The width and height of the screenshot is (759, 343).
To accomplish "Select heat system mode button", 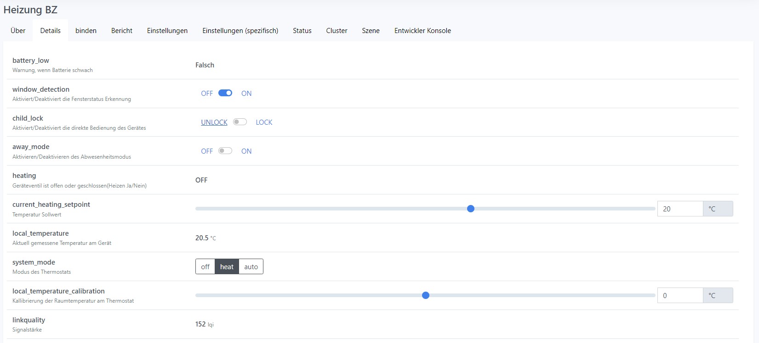I will 227,267.
